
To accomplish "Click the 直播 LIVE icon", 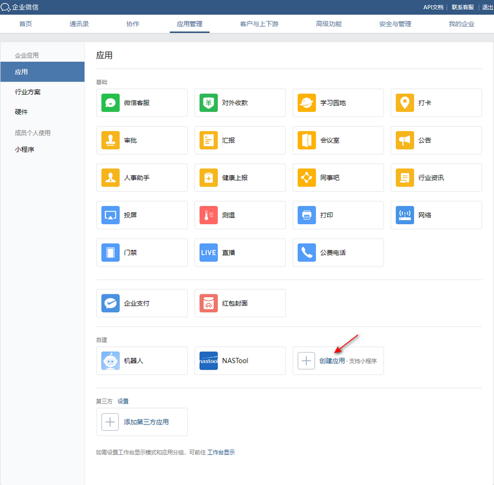I will [x=209, y=252].
